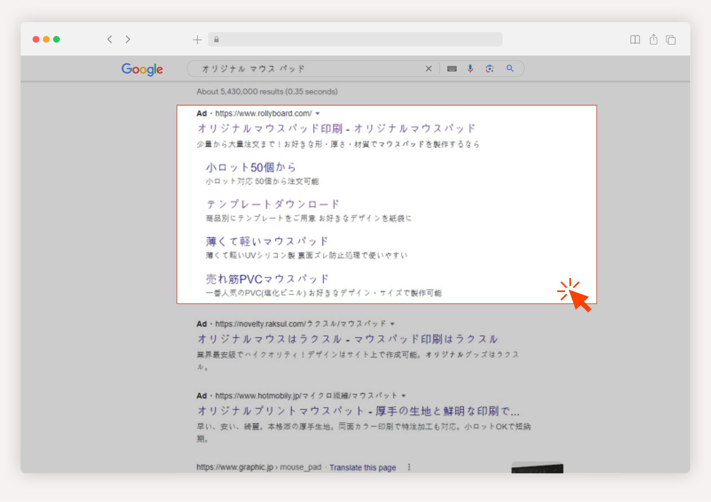Show tab overview with stacked squares icon
711x502 pixels.
(x=671, y=40)
